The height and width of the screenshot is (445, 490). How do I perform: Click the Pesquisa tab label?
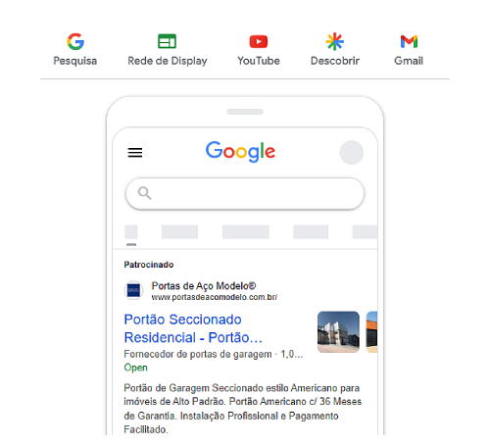(75, 61)
